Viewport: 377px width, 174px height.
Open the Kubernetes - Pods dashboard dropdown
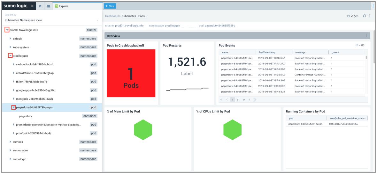135,16
